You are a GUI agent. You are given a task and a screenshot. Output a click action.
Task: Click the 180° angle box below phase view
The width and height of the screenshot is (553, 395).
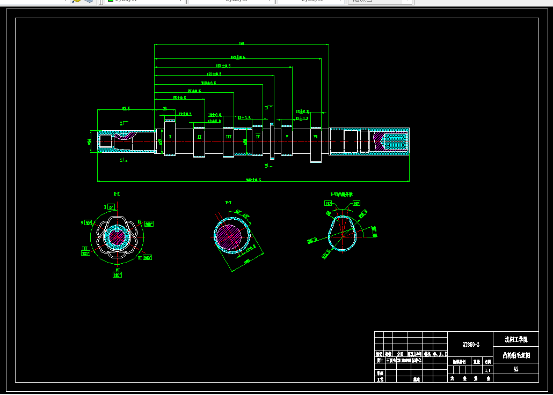pos(117,275)
